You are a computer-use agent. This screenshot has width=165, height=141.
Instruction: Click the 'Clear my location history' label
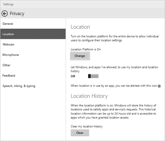click(x=87, y=126)
